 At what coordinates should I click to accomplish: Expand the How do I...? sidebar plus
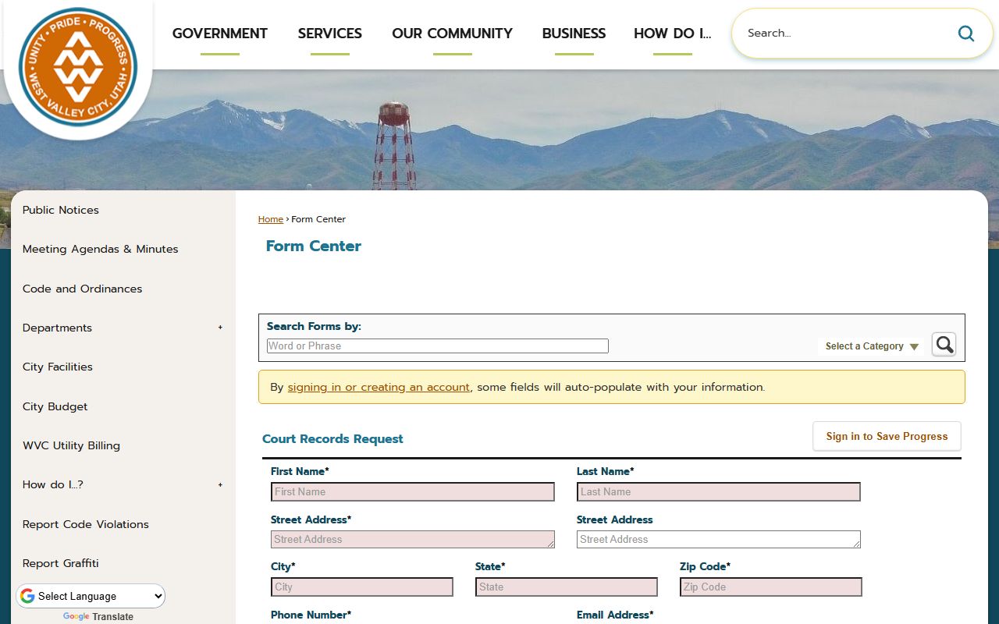220,484
